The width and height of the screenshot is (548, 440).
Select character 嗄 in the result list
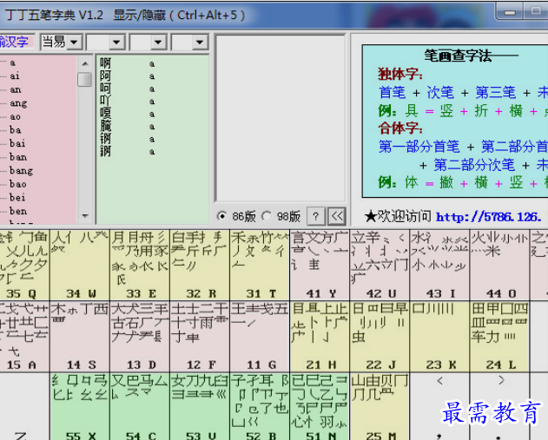(106, 114)
